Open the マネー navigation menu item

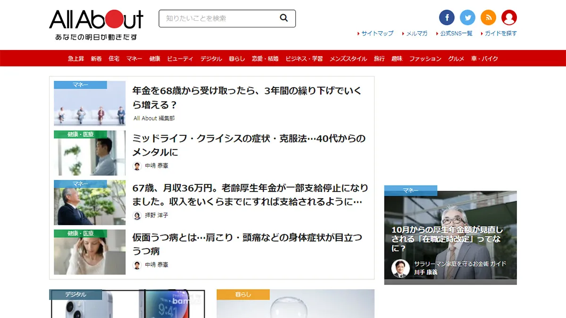click(x=134, y=59)
